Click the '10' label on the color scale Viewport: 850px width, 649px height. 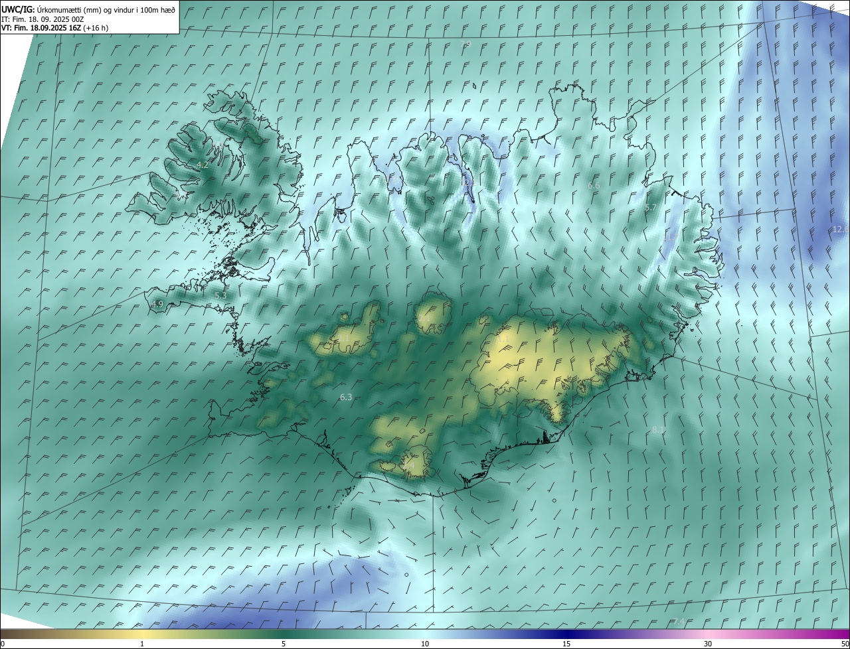pos(425,644)
